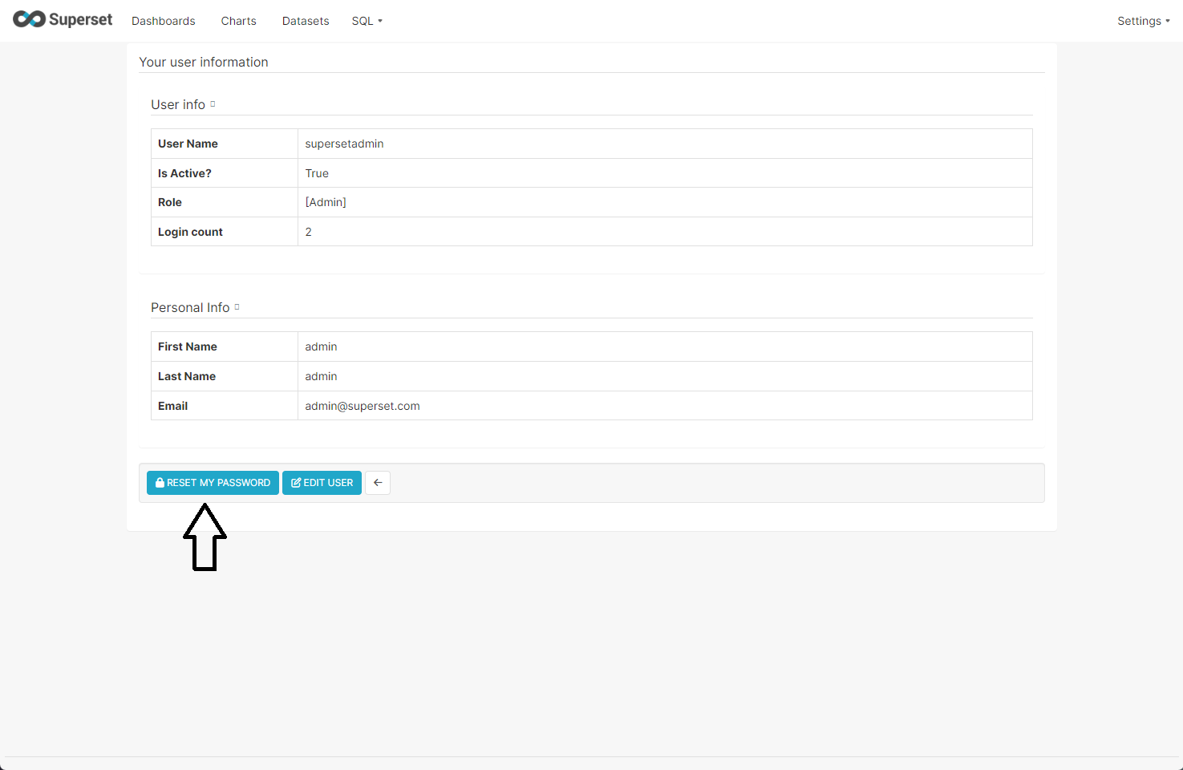This screenshot has height=770, width=1183.
Task: Expand the SQL menu
Action: click(x=367, y=21)
